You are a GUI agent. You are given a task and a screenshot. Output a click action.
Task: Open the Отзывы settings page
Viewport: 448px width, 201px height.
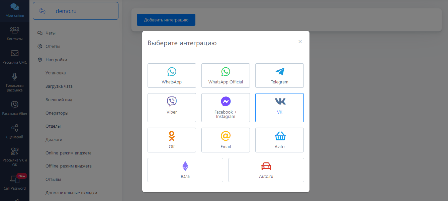53,180
